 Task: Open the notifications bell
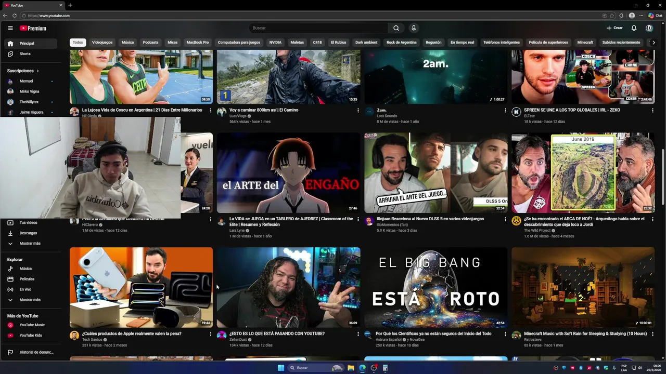point(634,28)
